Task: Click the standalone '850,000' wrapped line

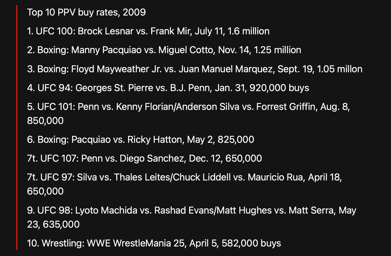Action: pyautogui.click(x=45, y=121)
